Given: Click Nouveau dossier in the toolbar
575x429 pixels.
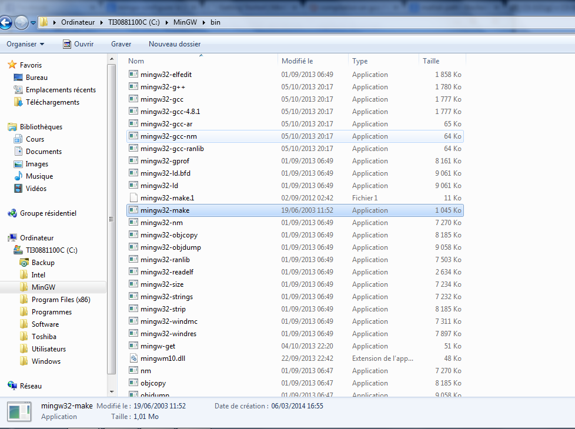Looking at the screenshot, I should coord(175,44).
